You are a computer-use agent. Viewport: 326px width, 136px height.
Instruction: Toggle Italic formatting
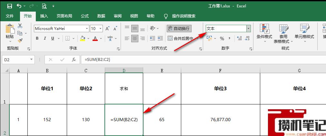pyautogui.click(x=45, y=38)
